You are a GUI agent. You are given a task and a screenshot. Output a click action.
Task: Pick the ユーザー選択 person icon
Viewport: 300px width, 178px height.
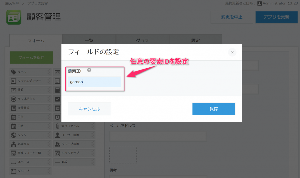[57, 135]
